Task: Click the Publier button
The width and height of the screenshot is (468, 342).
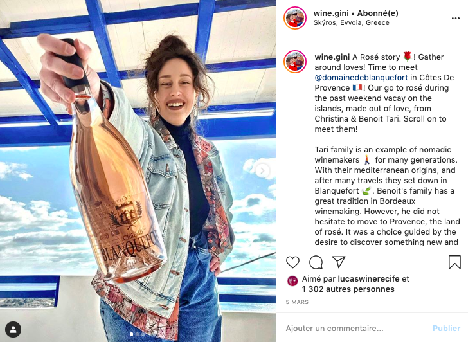Action: point(446,328)
